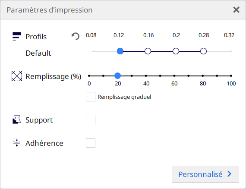Close the Paramètres d'impression panel
This screenshot has width=246, height=189.
pyautogui.click(x=236, y=10)
